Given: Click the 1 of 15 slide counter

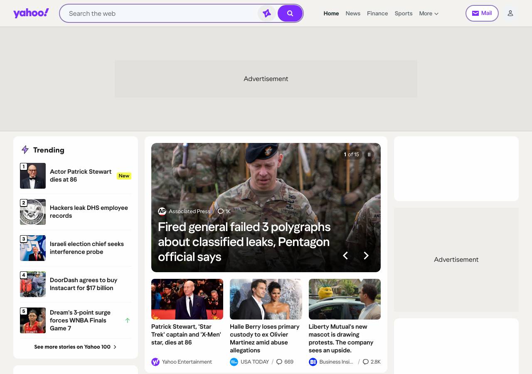Looking at the screenshot, I should (x=351, y=155).
